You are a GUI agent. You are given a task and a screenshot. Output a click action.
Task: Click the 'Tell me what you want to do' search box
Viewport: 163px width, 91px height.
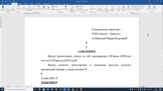pos(64,4)
